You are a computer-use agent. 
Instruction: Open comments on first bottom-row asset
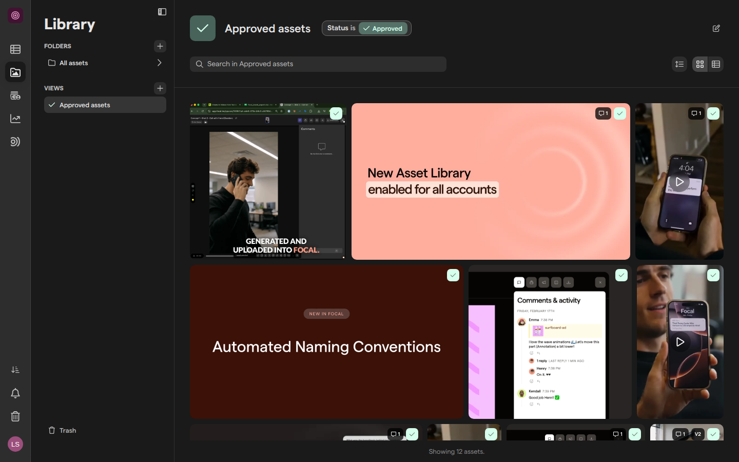(395, 434)
